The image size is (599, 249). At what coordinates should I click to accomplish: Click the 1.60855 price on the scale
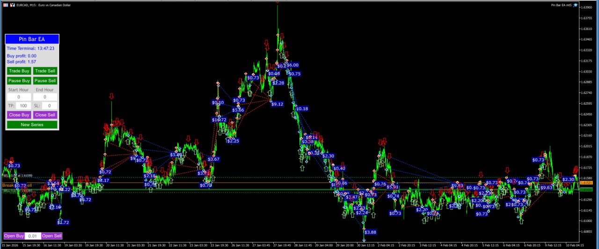coord(587,232)
